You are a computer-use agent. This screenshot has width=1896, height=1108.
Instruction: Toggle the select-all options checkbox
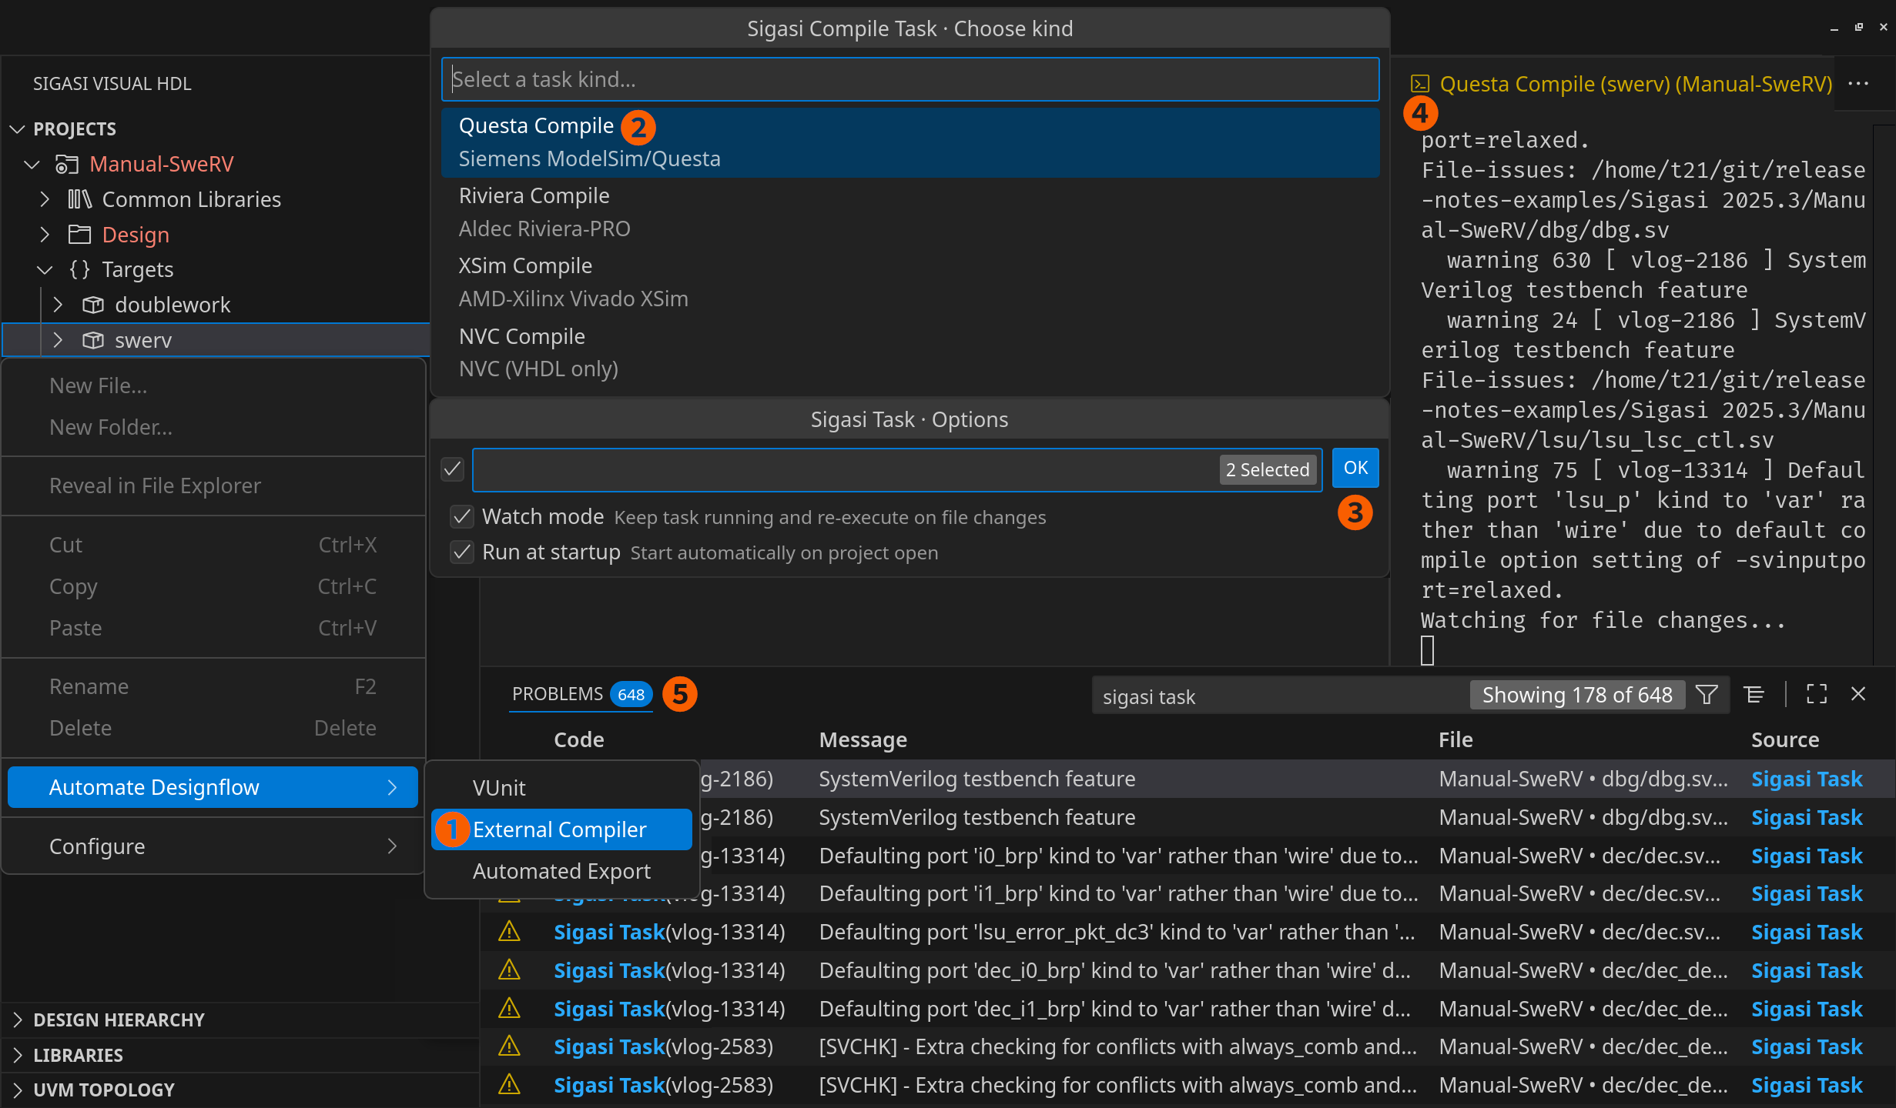pyautogui.click(x=453, y=469)
